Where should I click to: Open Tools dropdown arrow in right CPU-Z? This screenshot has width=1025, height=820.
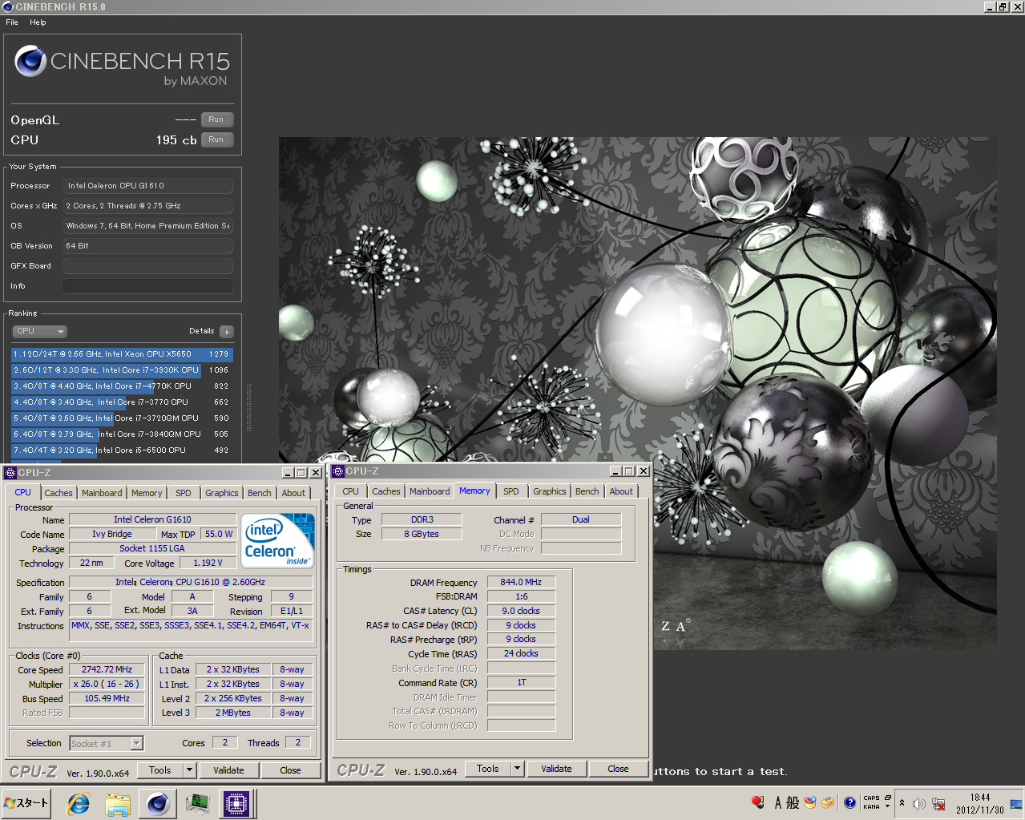[518, 769]
